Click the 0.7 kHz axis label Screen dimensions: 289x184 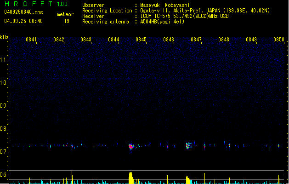coord(4,152)
